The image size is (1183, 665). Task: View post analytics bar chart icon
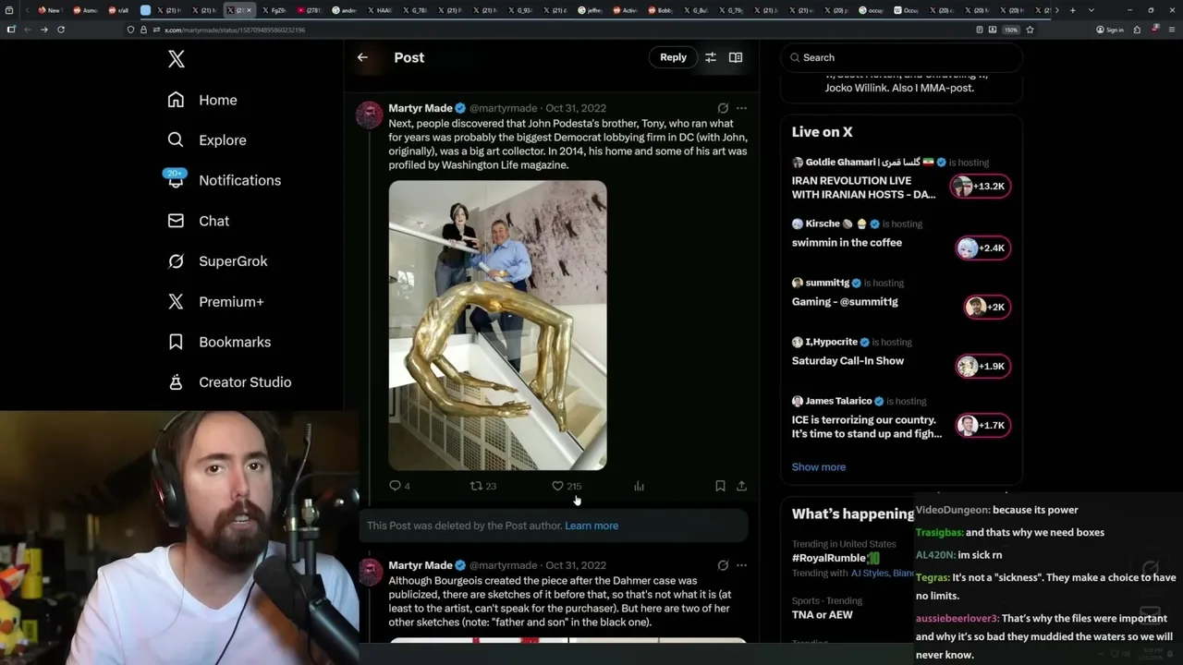639,486
